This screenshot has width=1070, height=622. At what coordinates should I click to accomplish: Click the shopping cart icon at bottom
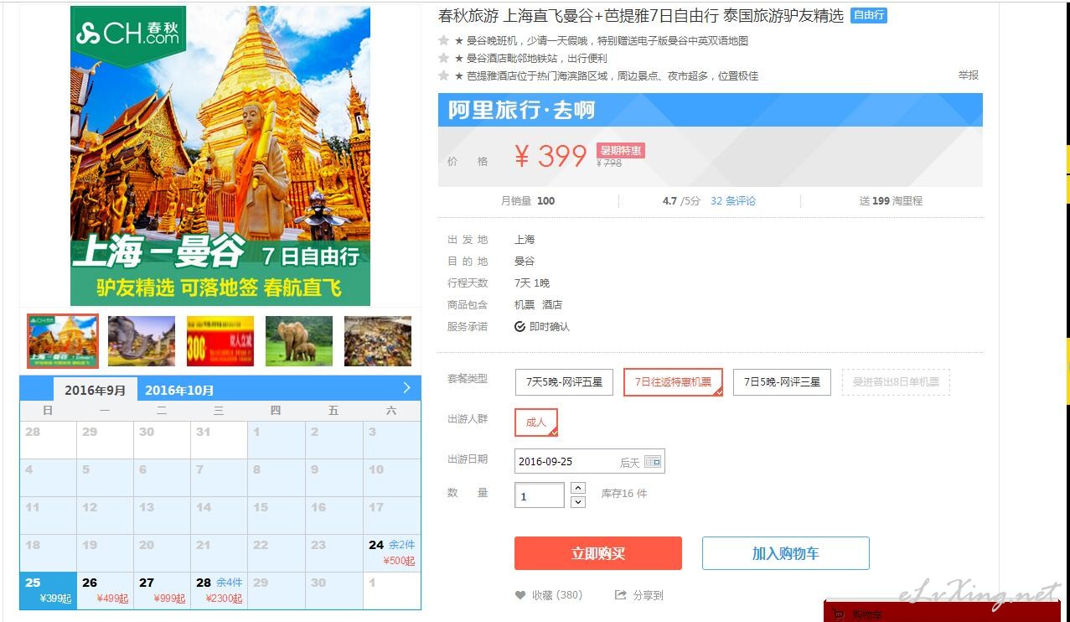pyautogui.click(x=839, y=614)
